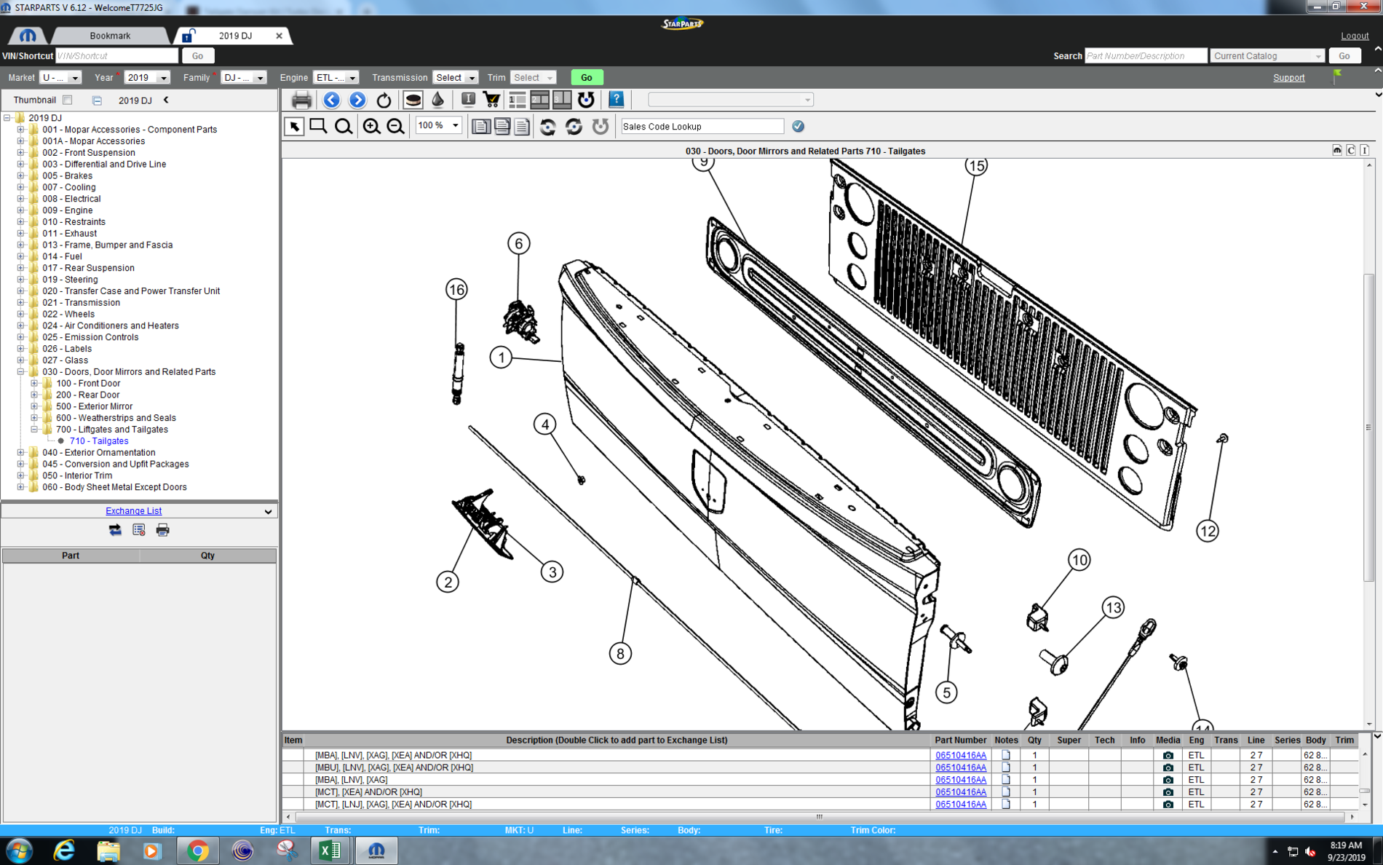Open the Year dropdown

pos(163,78)
